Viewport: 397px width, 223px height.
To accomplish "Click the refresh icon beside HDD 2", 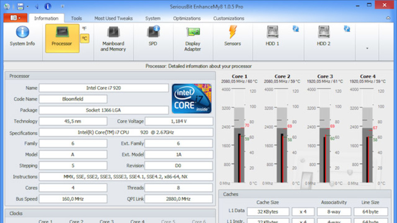I will [x=347, y=28].
